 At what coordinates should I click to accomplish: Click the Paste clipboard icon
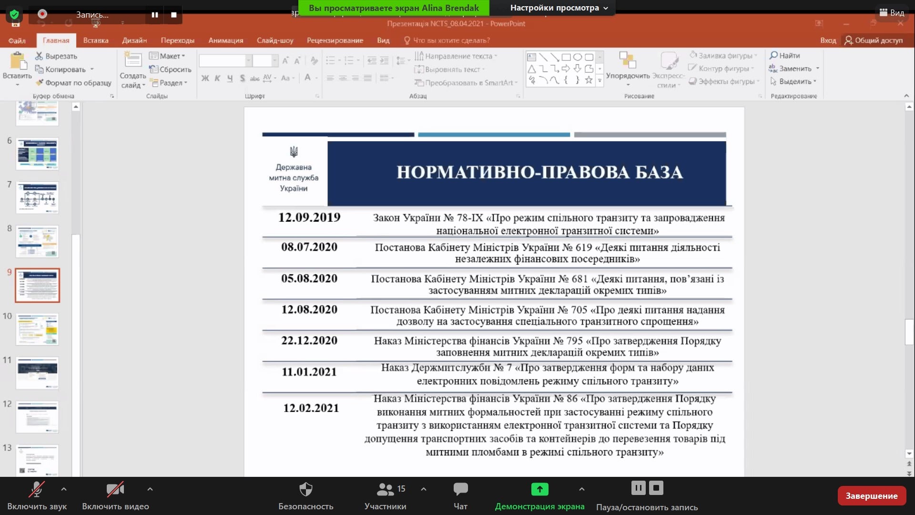tap(18, 61)
